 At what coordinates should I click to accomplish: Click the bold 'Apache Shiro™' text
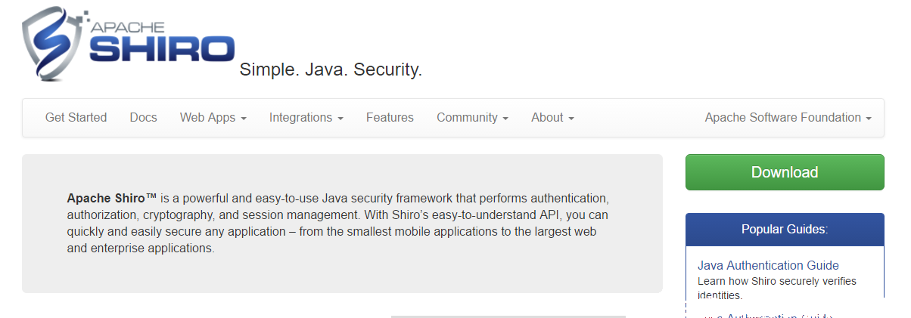click(112, 198)
